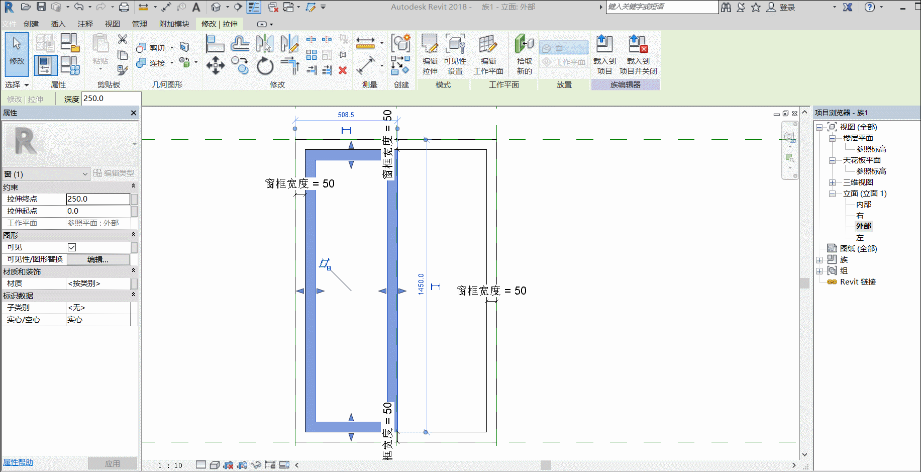This screenshot has width=921, height=472.
Task: Click the Trim/Extend to Corner tool
Action: click(x=290, y=65)
